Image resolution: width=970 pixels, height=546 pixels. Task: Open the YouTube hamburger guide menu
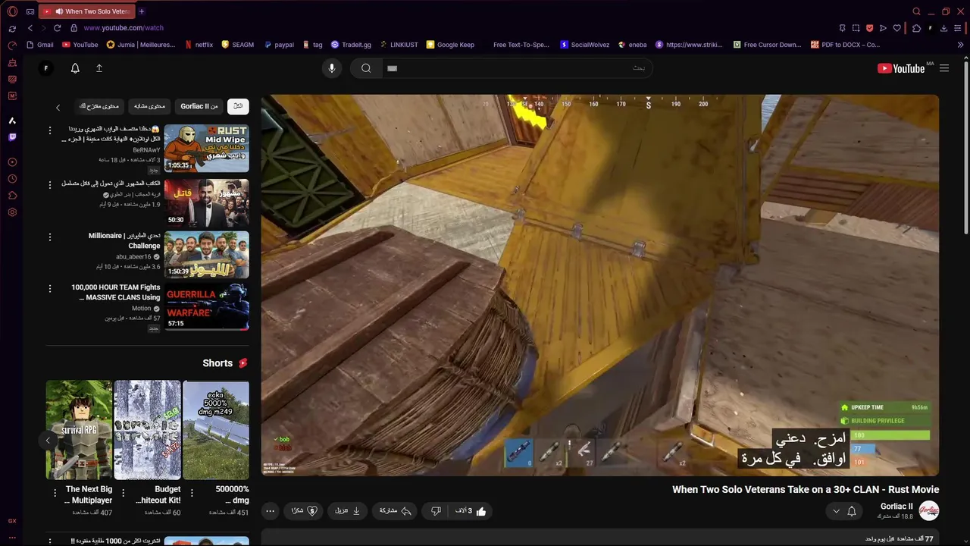[x=944, y=68]
